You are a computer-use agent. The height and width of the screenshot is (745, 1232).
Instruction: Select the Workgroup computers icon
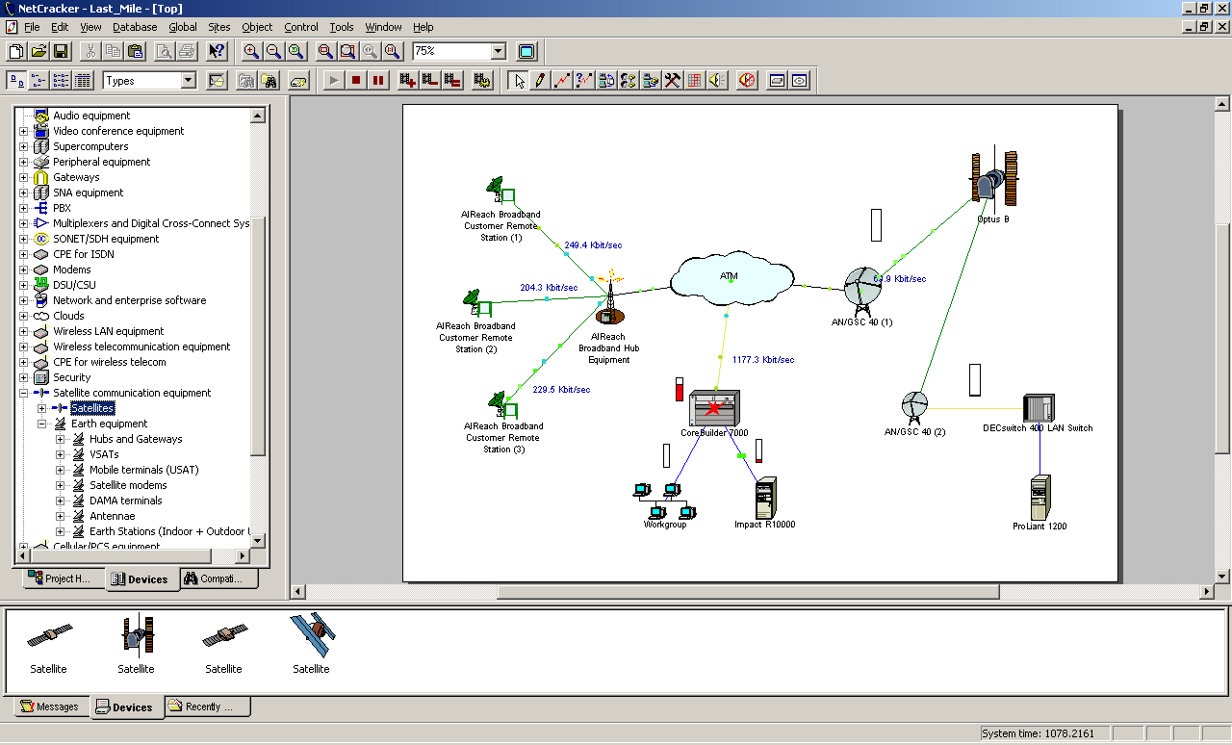pyautogui.click(x=664, y=501)
